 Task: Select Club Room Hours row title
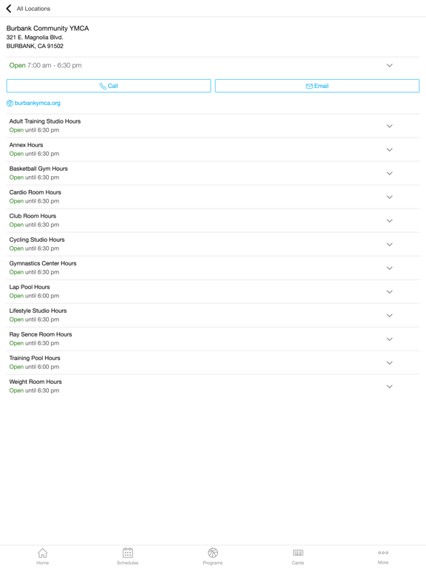(33, 216)
